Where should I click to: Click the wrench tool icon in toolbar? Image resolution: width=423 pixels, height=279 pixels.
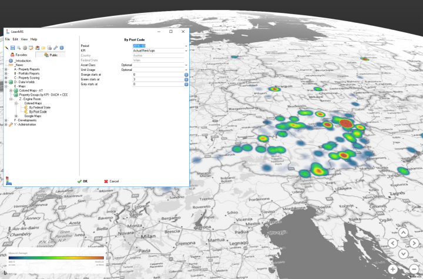tap(56, 47)
